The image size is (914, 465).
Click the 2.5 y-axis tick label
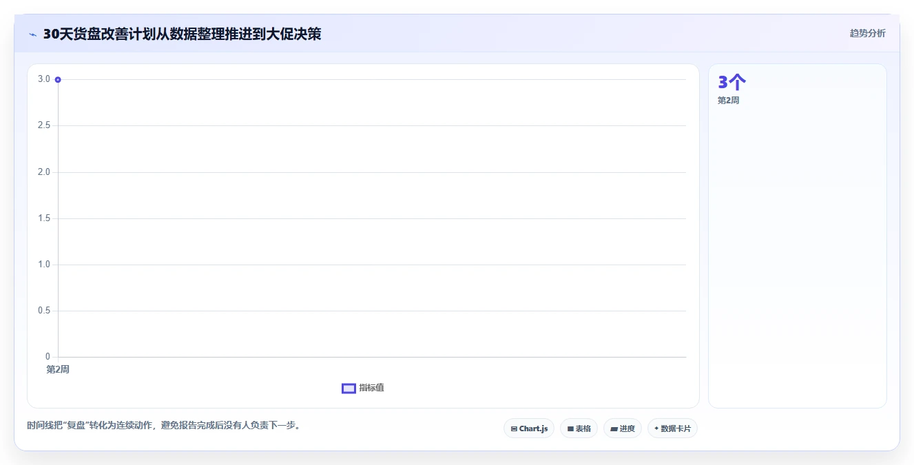[x=44, y=125]
